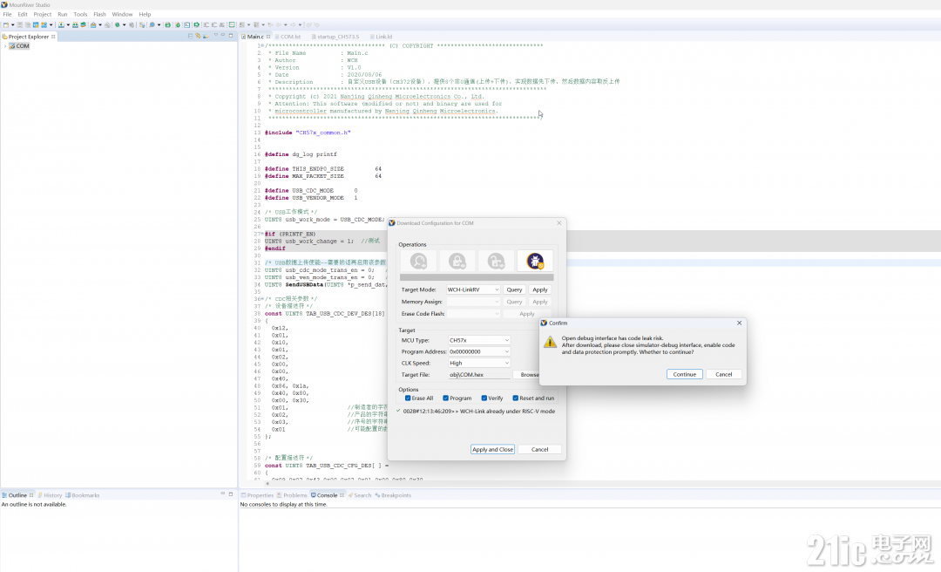
Task: Switch to the History tab
Action: pyautogui.click(x=51, y=495)
